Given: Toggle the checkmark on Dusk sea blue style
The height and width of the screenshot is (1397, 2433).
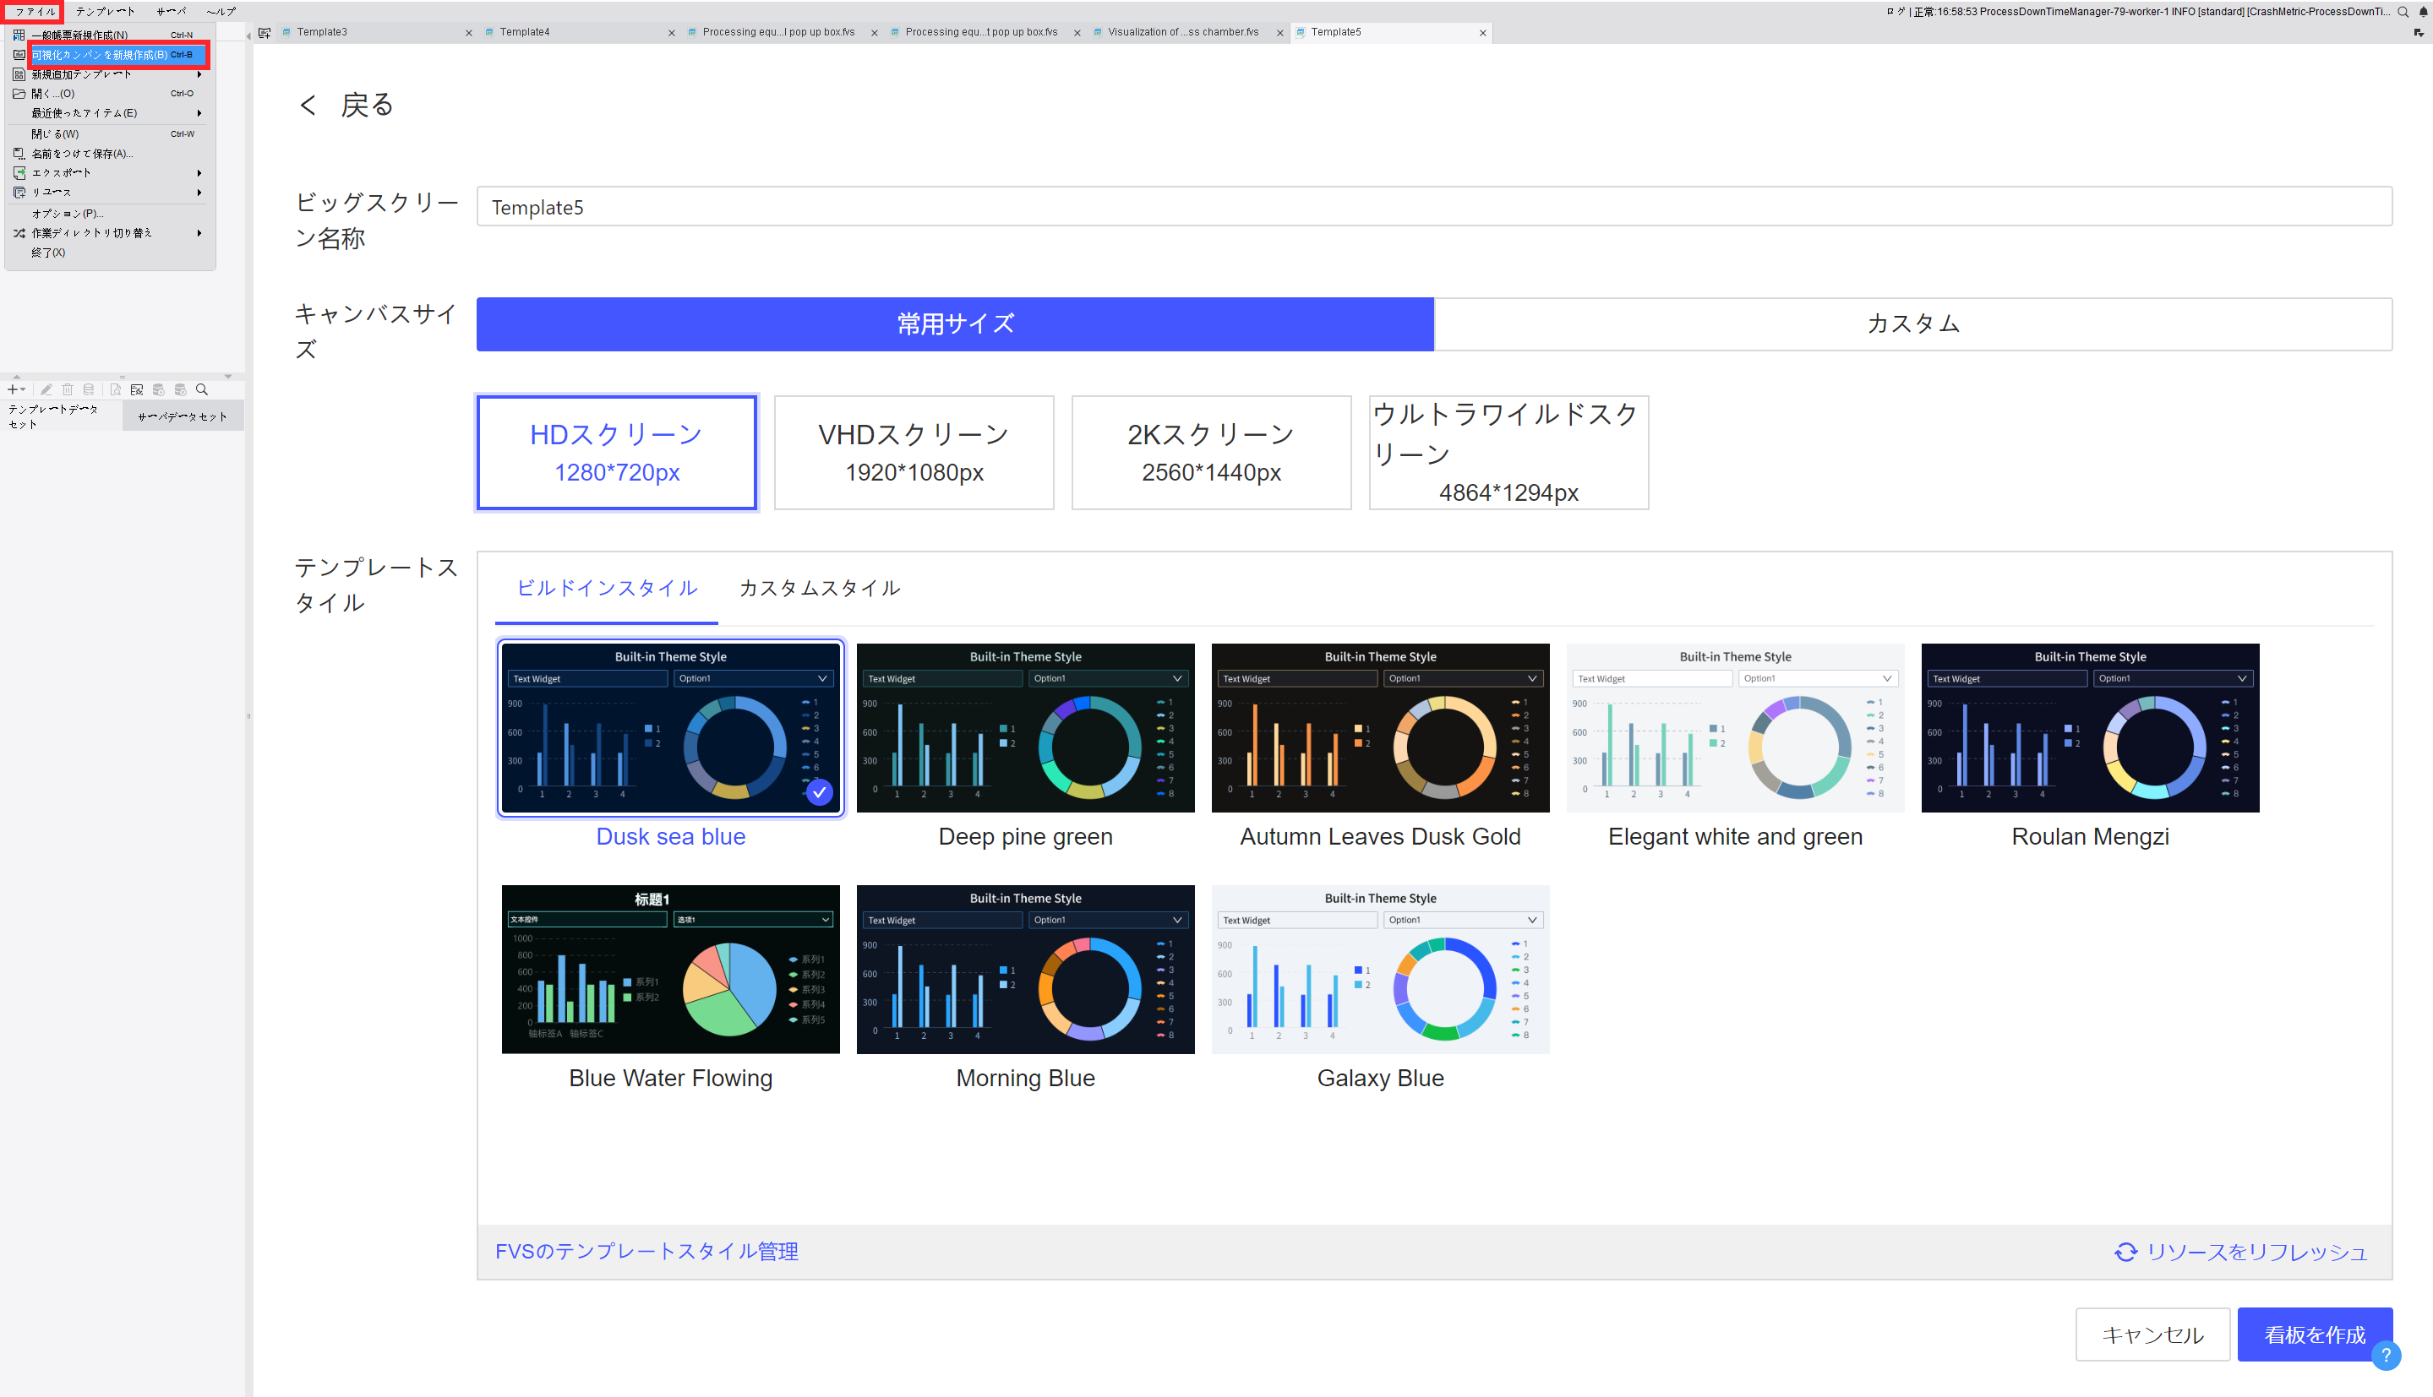Looking at the screenshot, I should tap(820, 792).
